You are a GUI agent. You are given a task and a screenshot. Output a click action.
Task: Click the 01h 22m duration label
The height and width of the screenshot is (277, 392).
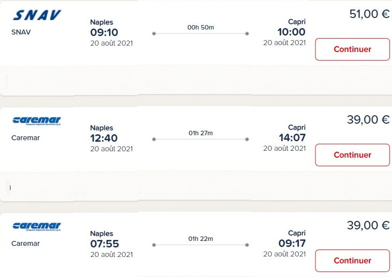200,238
